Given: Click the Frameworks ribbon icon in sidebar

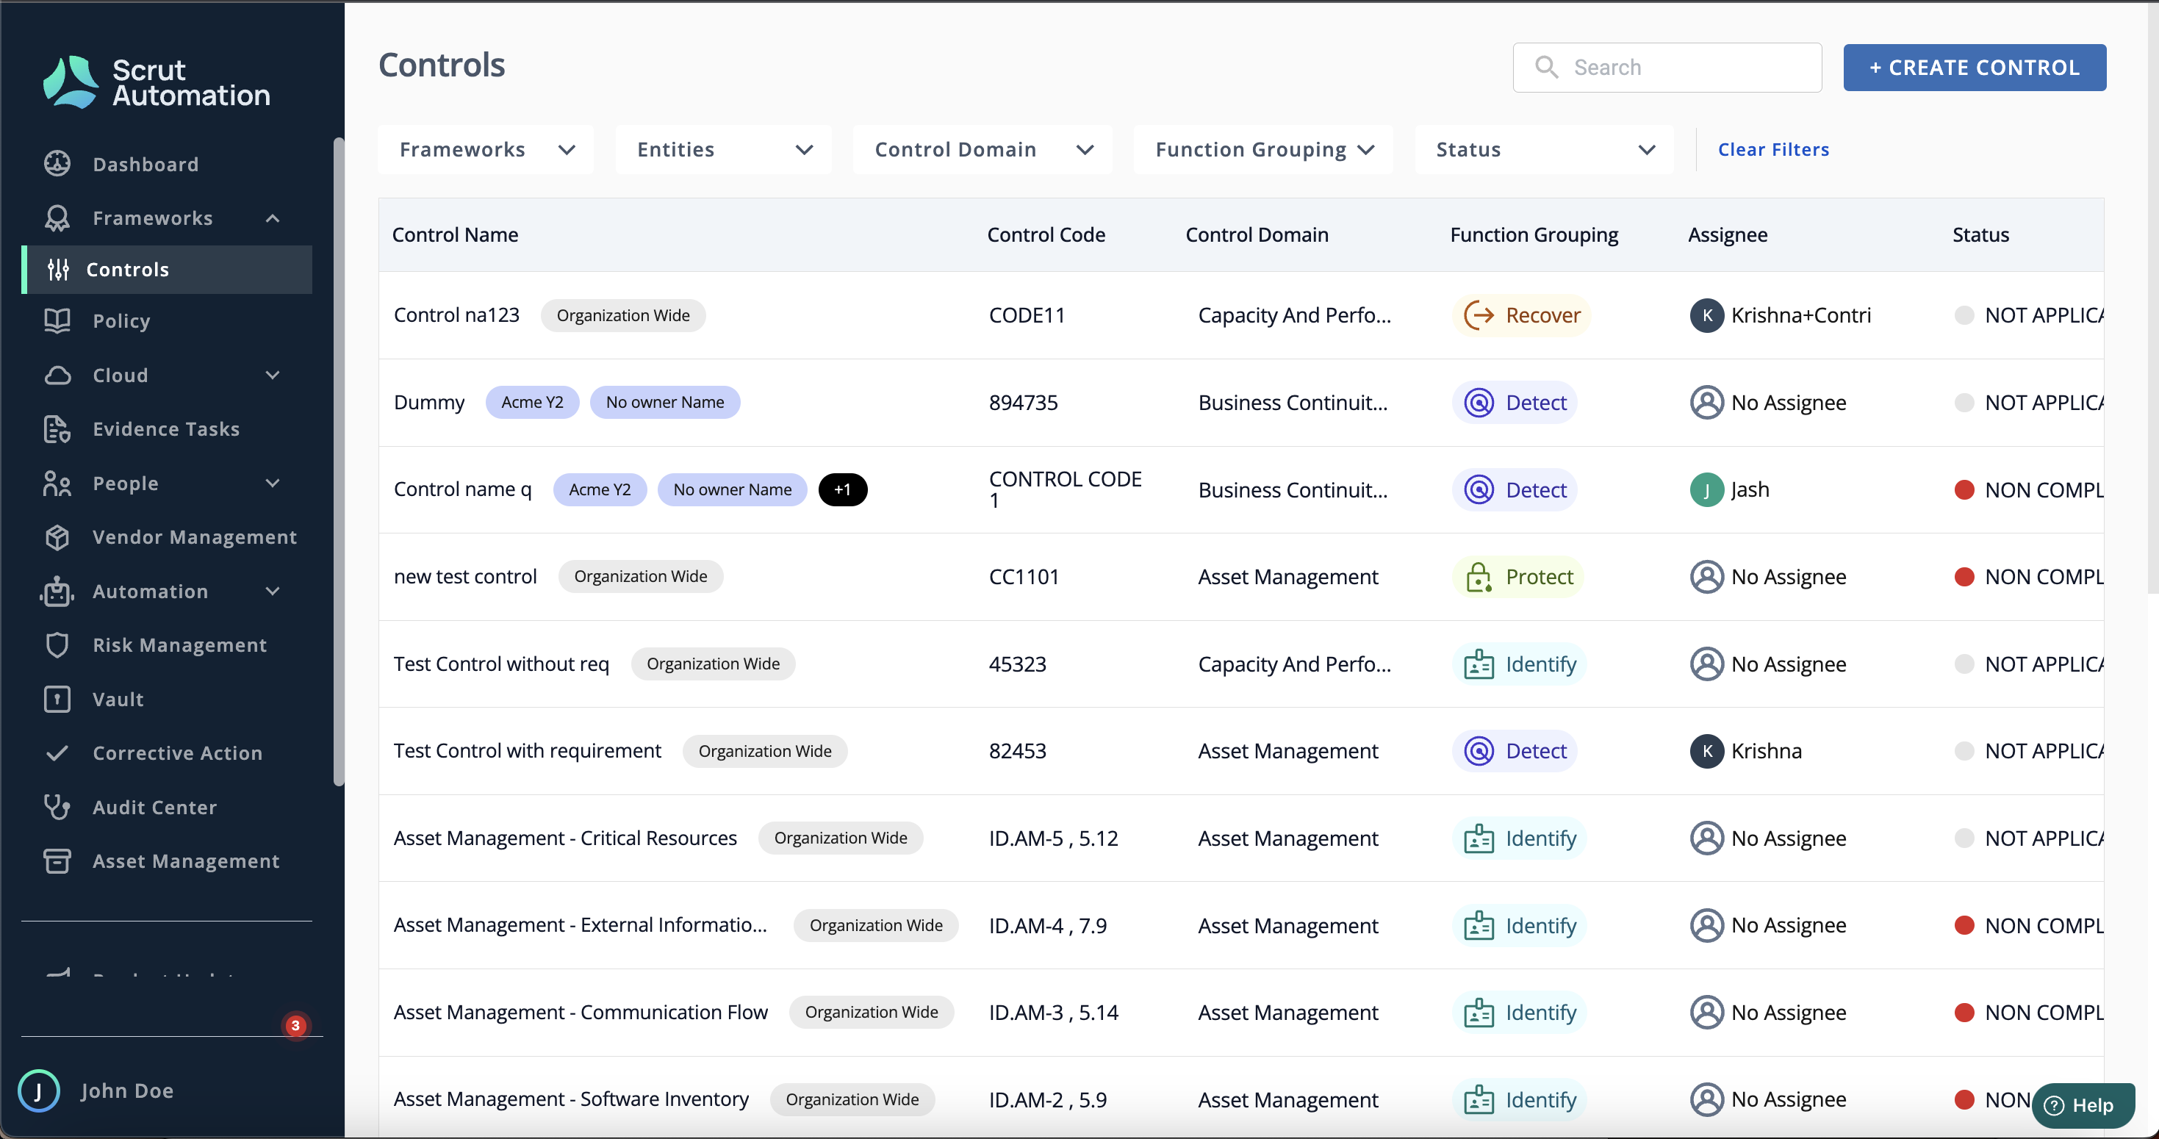Looking at the screenshot, I should pyautogui.click(x=57, y=218).
